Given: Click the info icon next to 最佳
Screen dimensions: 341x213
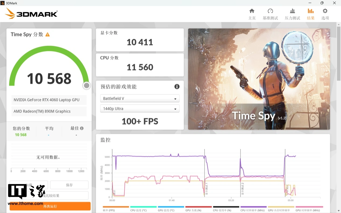Looking at the screenshot, I should [82, 128].
